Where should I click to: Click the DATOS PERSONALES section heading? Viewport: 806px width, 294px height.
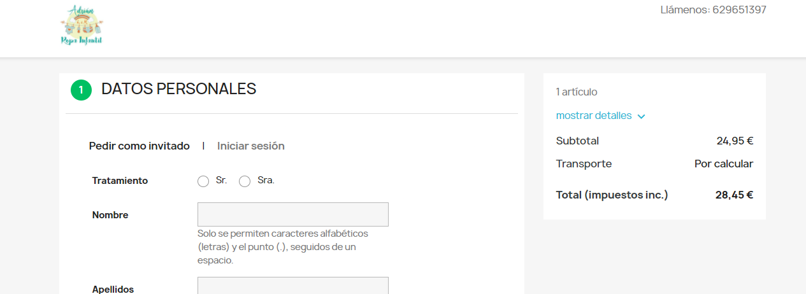tap(179, 89)
